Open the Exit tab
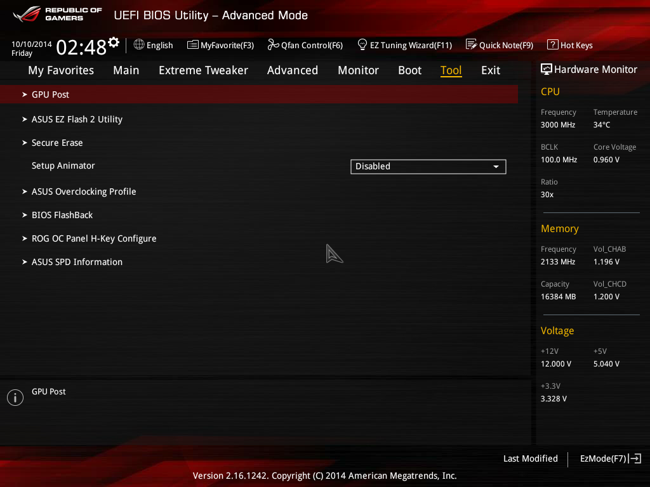 coord(491,70)
